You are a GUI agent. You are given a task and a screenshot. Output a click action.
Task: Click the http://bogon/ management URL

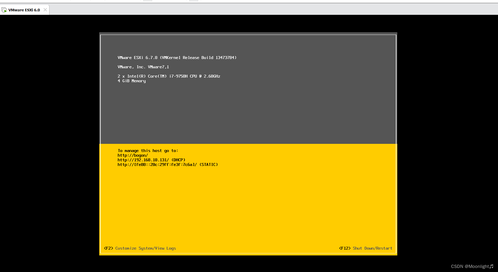[133, 155]
